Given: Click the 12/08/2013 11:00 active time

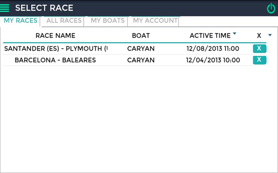Looking at the screenshot, I should click(213, 49).
